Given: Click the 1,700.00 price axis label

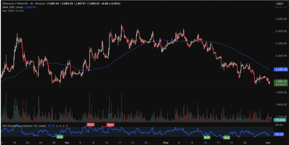Looking at the screenshot, I should [281, 117].
